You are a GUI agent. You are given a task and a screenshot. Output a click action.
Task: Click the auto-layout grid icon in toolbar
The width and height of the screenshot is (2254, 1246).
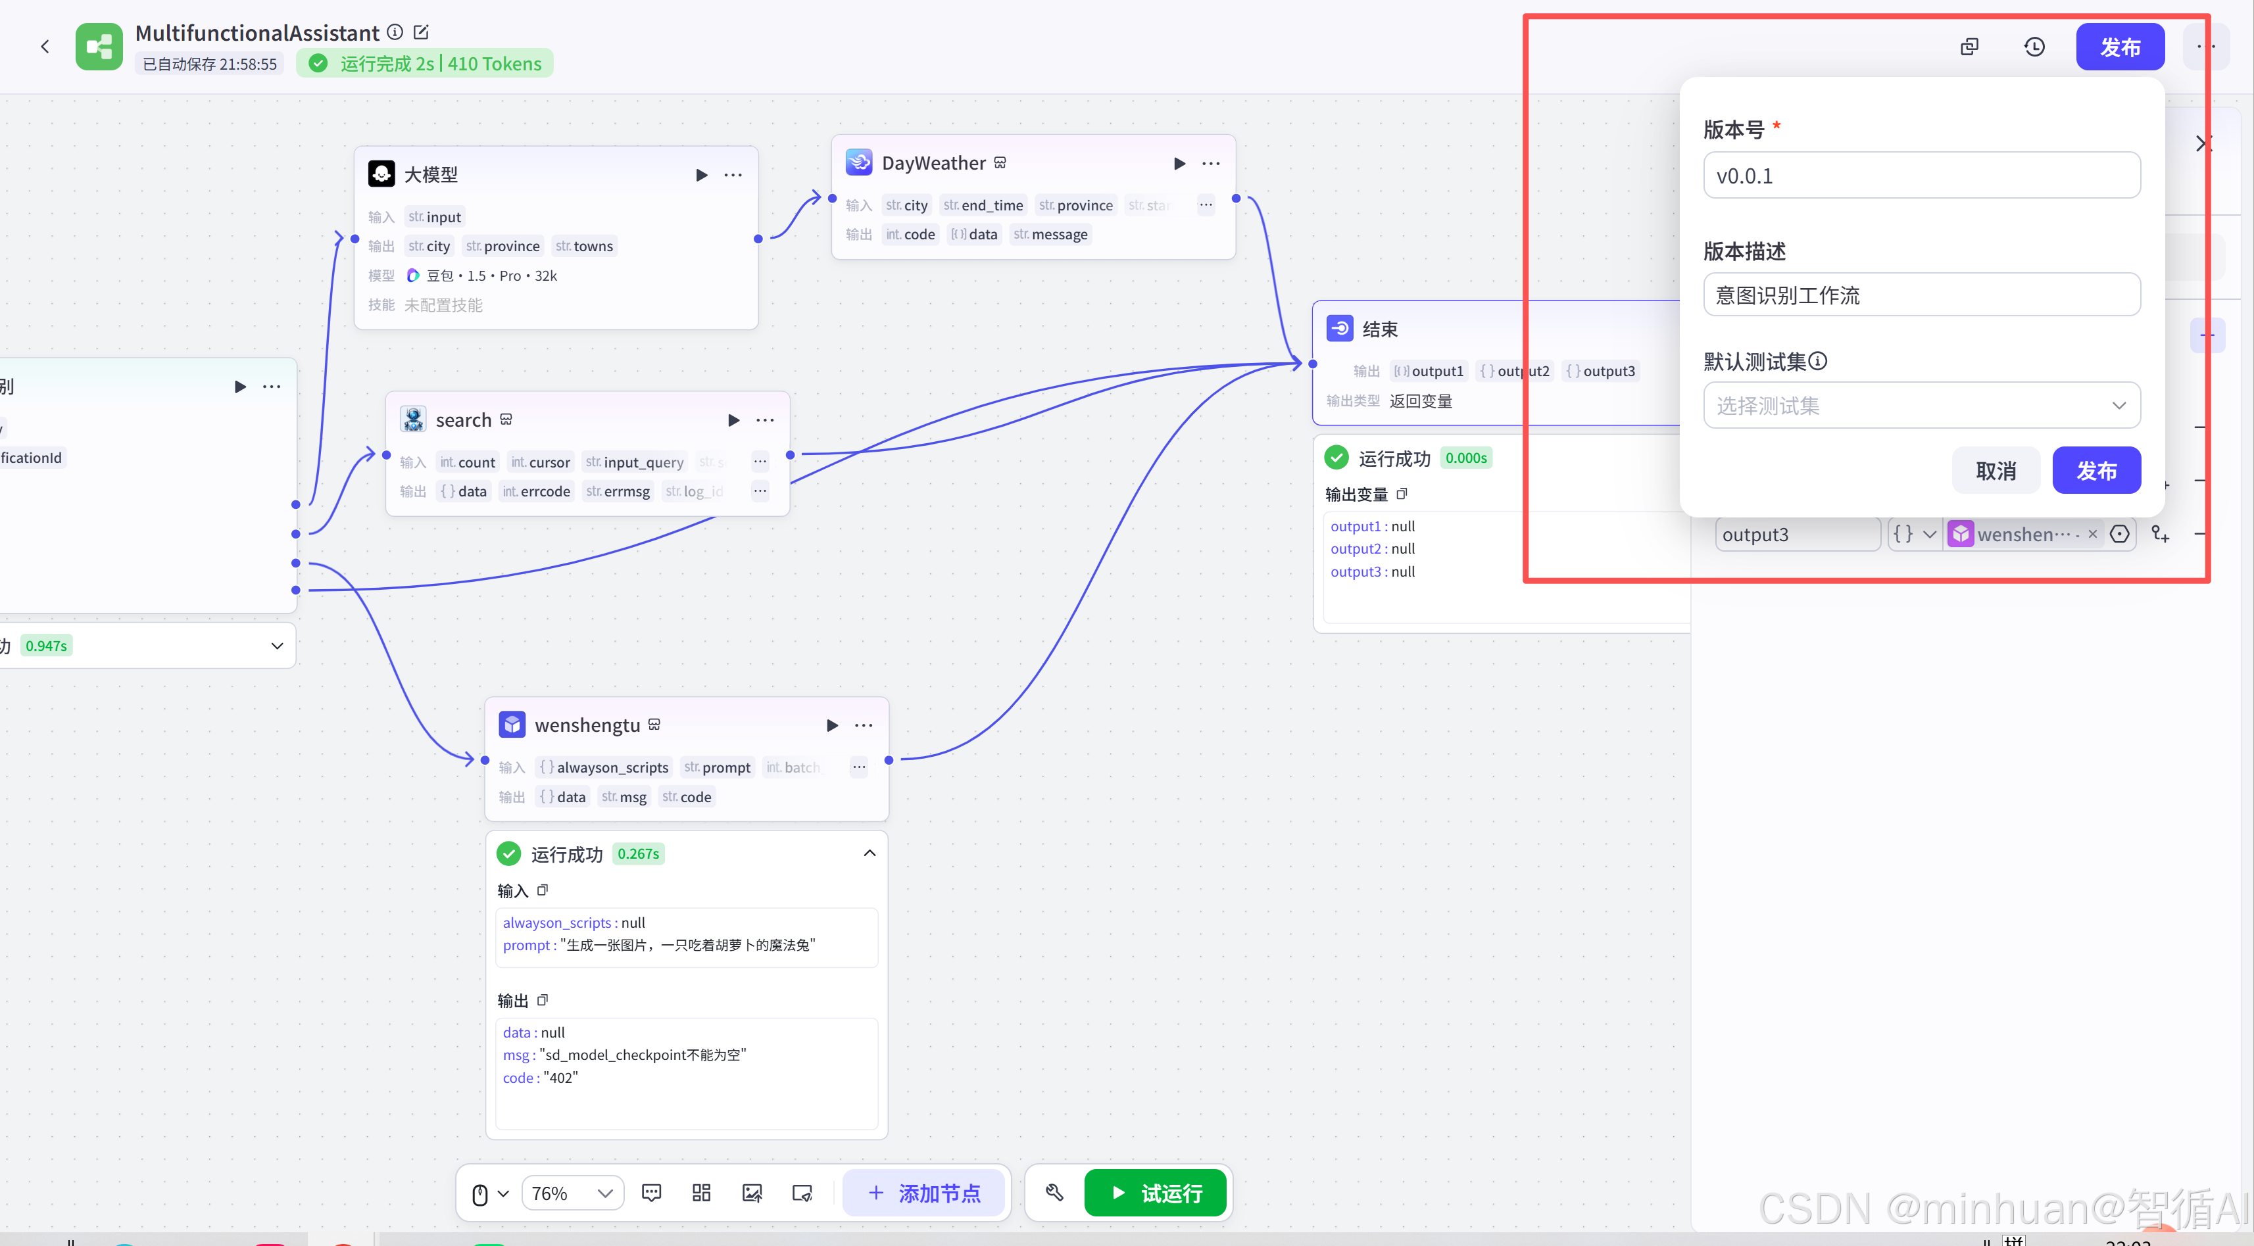coord(701,1193)
